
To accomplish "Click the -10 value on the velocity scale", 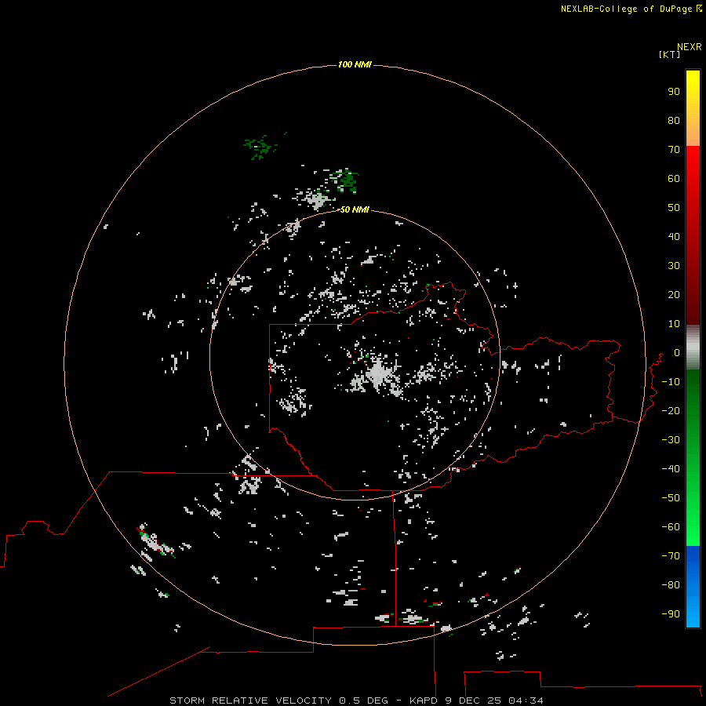I will 671,382.
